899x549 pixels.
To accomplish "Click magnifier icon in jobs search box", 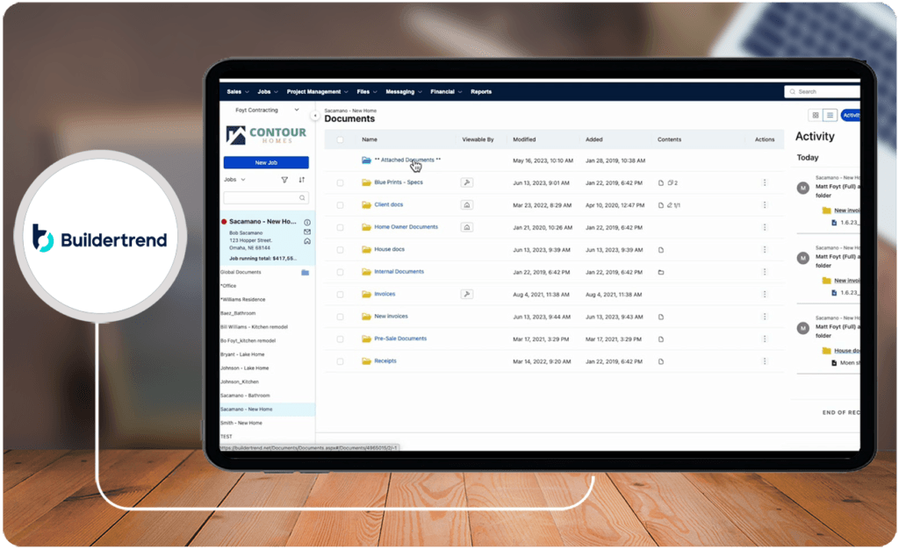I will pos(302,198).
